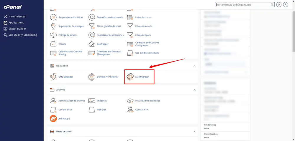The width and height of the screenshot is (295, 141).
Task: Collapse the Bases de datos section
Action: [194, 132]
